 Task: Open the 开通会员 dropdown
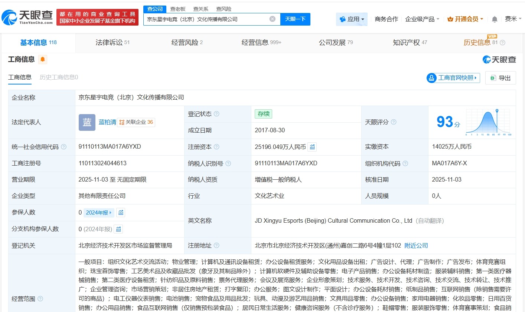click(465, 19)
